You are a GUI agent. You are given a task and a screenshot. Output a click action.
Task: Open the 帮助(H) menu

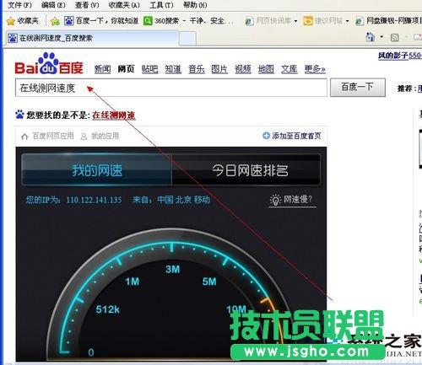point(195,5)
